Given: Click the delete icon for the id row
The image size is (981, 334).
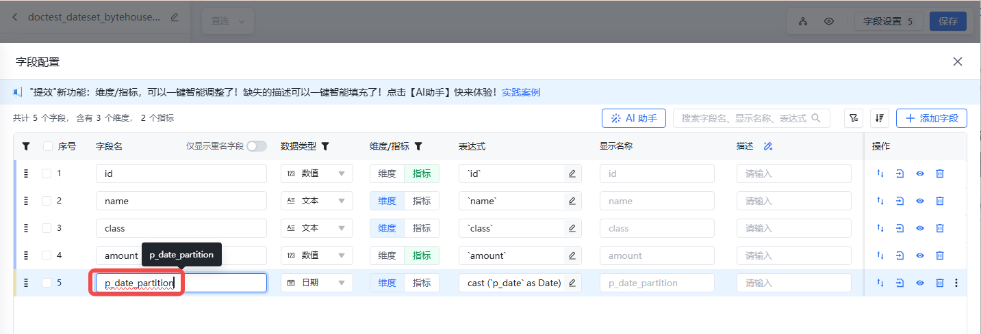Looking at the screenshot, I should (940, 173).
